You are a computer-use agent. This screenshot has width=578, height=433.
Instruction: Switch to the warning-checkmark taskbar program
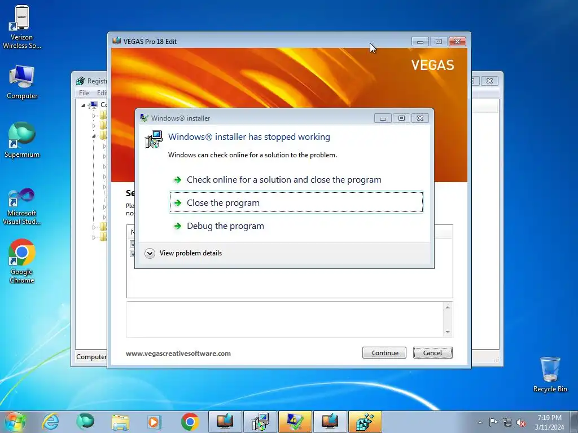295,422
